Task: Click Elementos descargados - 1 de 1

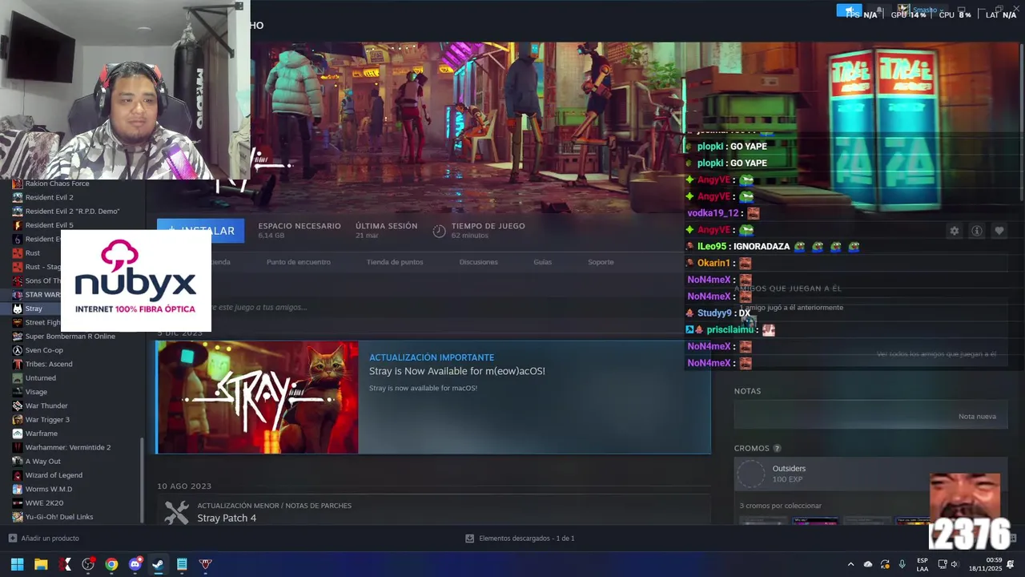Action: [527, 539]
